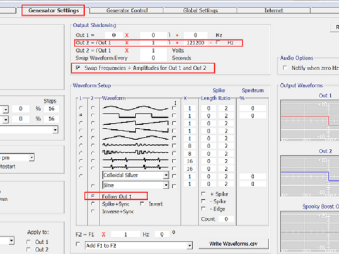Viewport: 339px width, 254px height.
Task: Select Follow Out 1 radio button
Action: [x=92, y=196]
